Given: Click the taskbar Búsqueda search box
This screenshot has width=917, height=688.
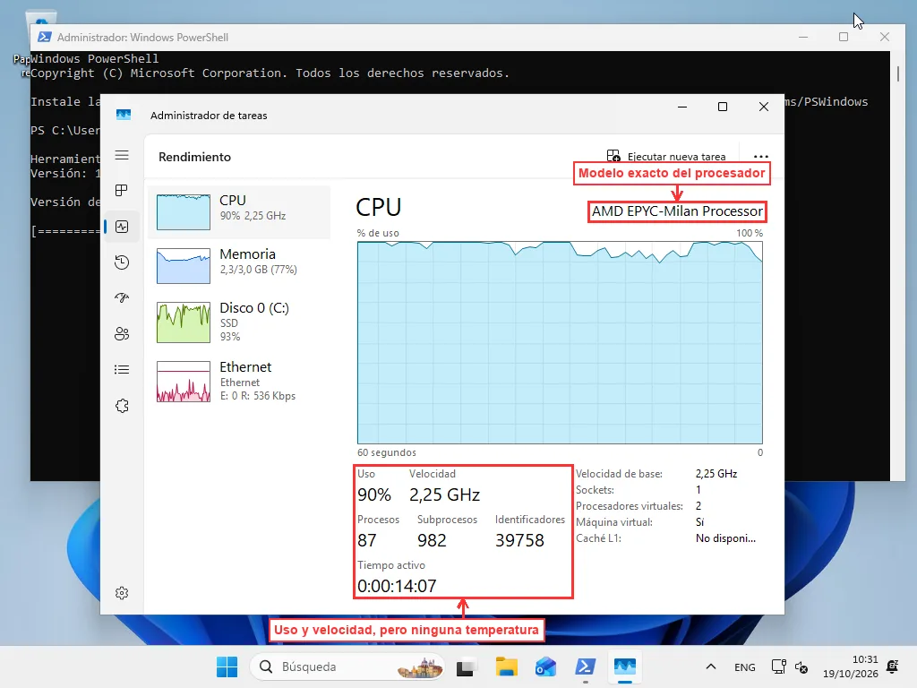Looking at the screenshot, I should click(347, 666).
